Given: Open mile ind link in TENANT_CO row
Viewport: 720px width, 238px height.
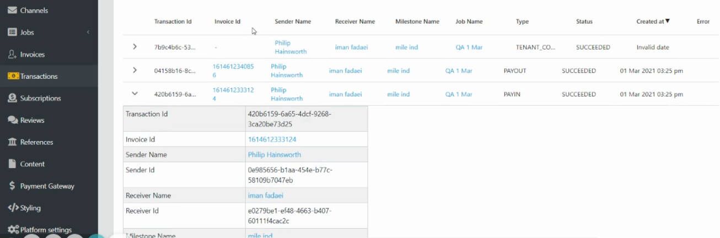Looking at the screenshot, I should click(406, 47).
